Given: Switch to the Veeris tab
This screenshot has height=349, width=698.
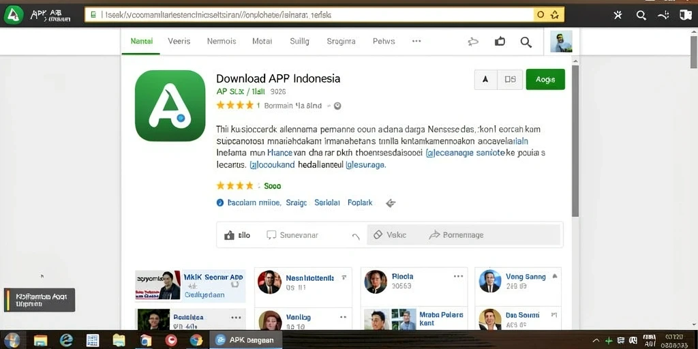Looking at the screenshot, I should (x=179, y=41).
